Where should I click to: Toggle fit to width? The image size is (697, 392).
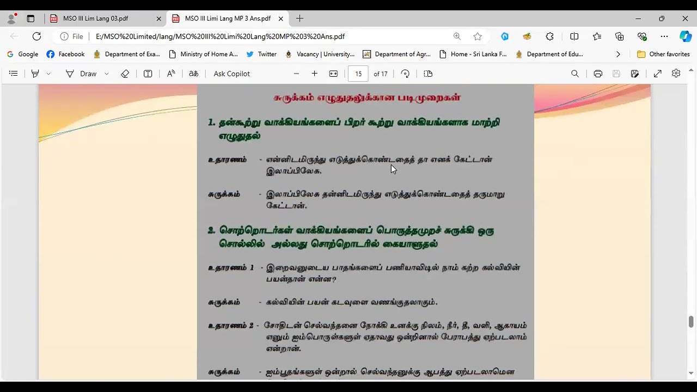333,73
